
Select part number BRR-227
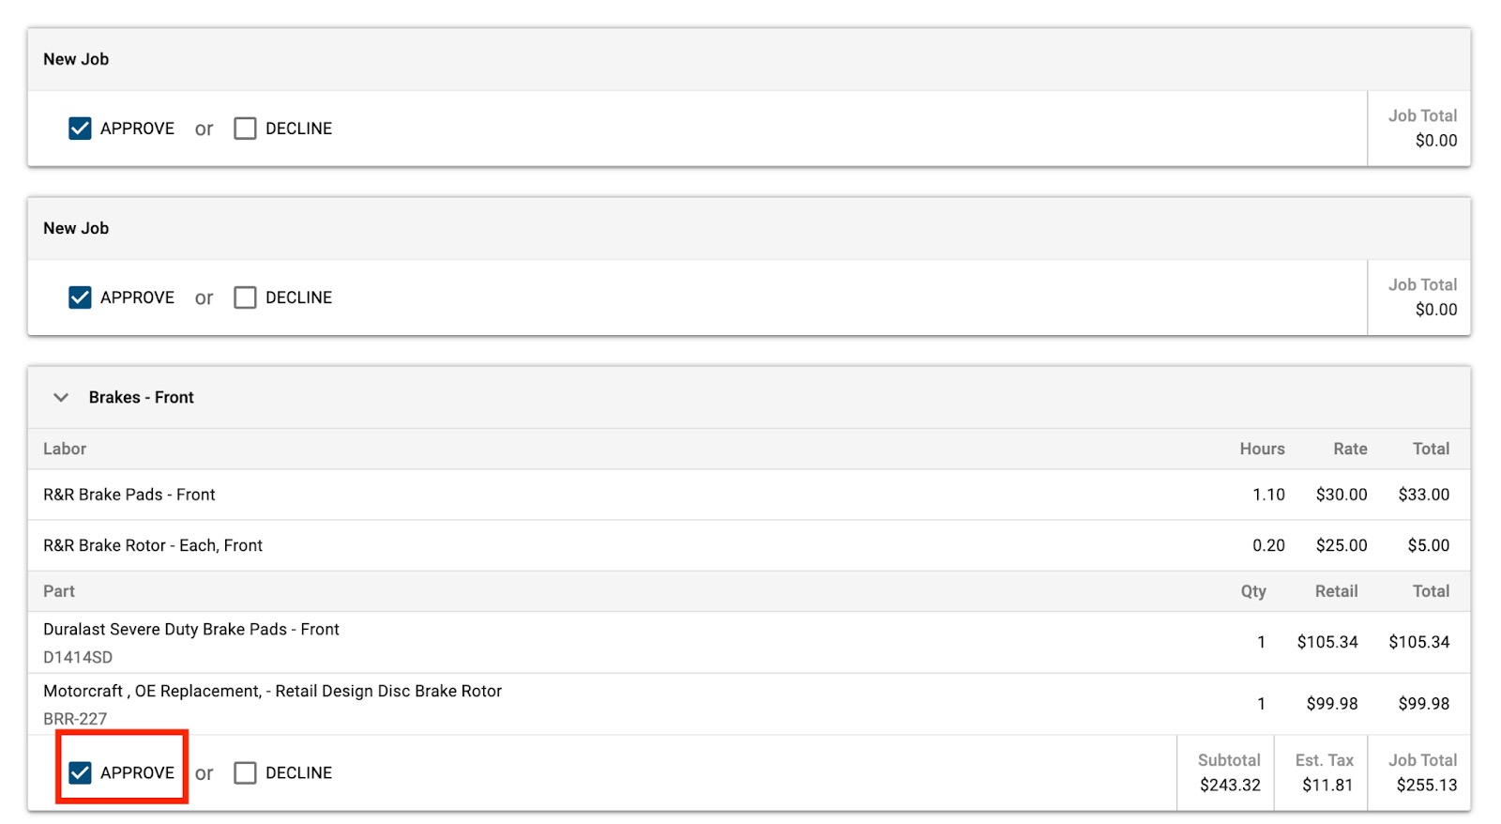[75, 719]
